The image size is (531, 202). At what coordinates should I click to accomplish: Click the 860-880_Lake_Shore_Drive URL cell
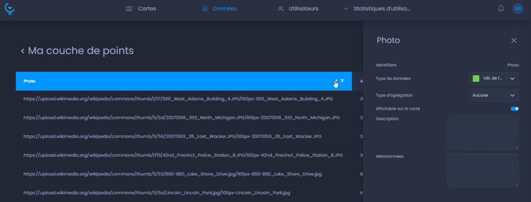tap(172, 174)
